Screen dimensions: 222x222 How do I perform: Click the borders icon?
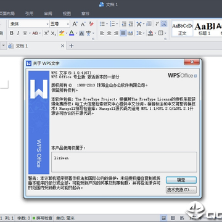[x=161, y=33]
